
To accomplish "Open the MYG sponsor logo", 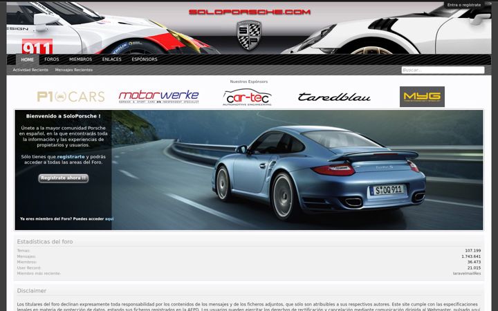I will point(422,97).
